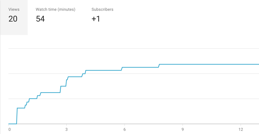Image resolution: width=259 pixels, height=134 pixels.
Task: Click the final flat plateau above the 9 mark
Action: tap(183, 64)
